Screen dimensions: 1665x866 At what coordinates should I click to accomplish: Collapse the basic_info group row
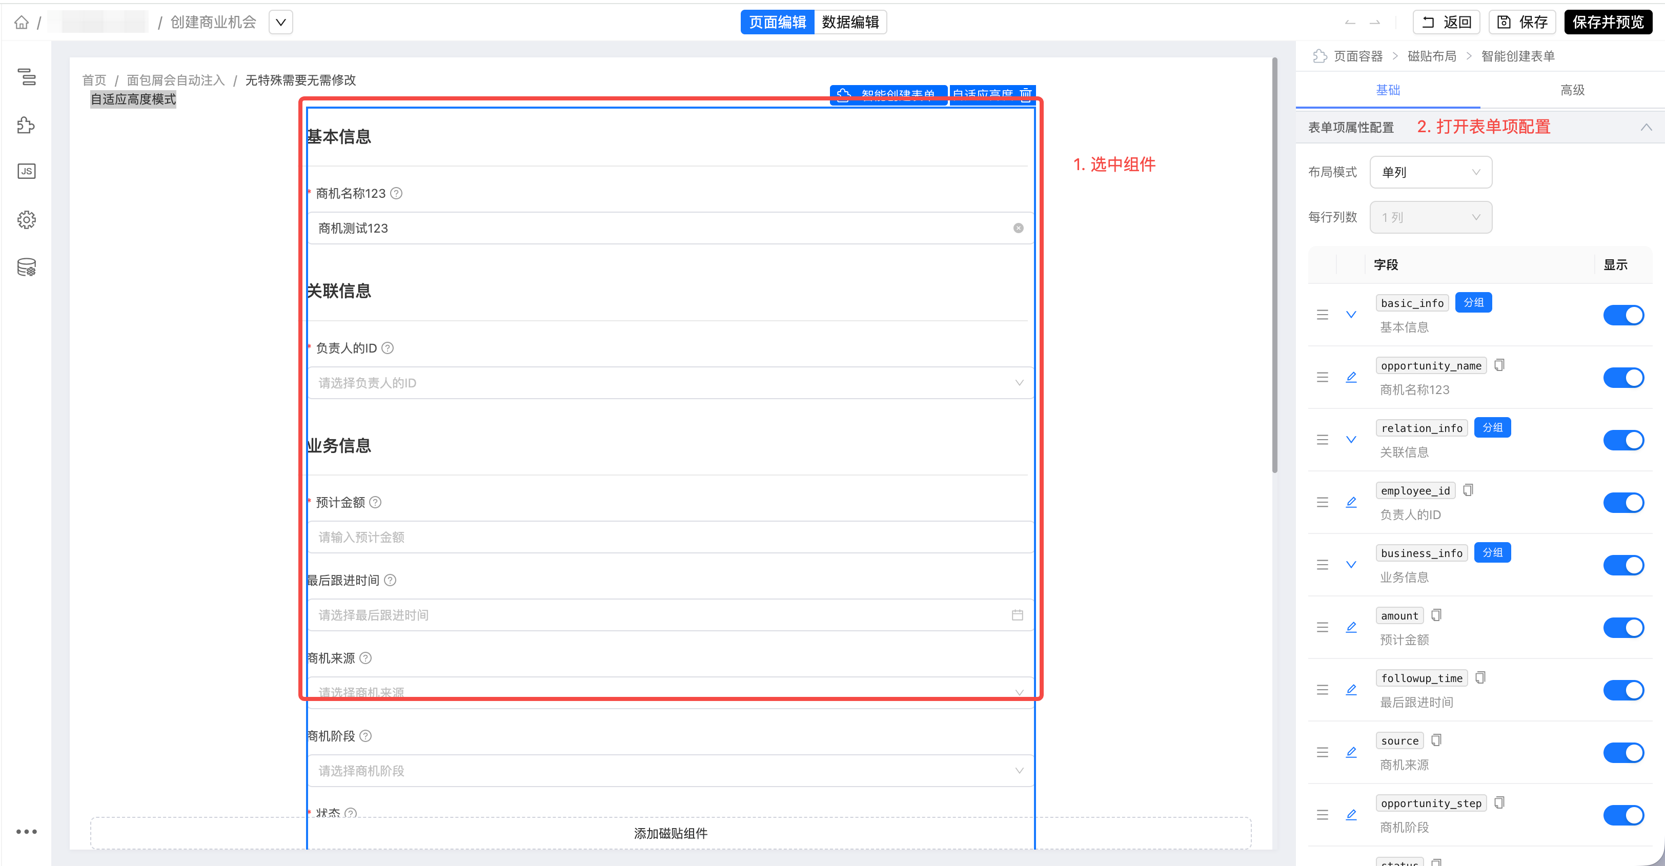(1351, 315)
